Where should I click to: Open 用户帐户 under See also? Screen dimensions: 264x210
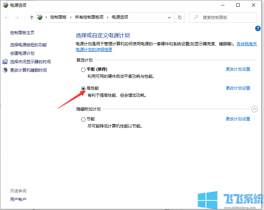point(18,199)
